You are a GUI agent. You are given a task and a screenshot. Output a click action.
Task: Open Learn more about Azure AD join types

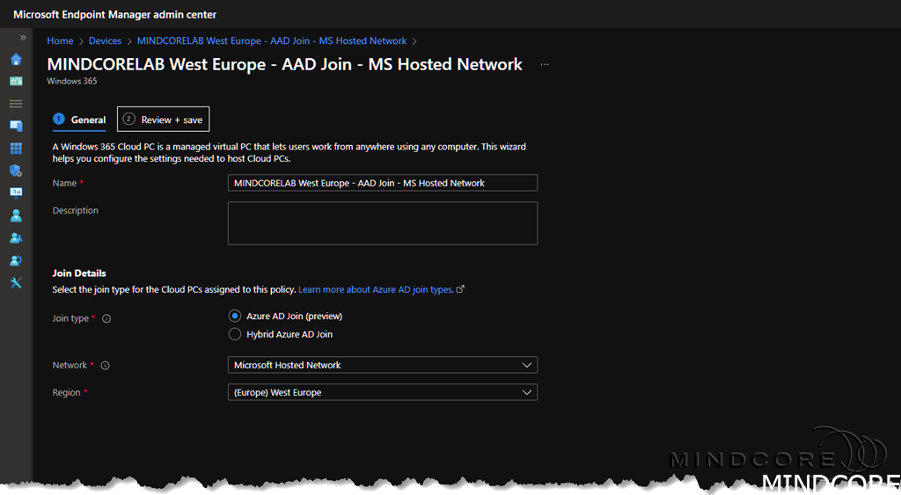point(377,289)
